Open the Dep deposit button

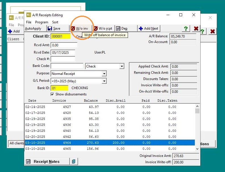pos(126,28)
